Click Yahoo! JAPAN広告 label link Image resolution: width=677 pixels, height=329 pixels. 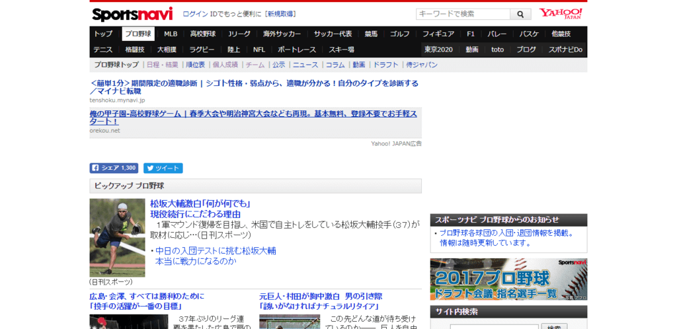tap(397, 143)
